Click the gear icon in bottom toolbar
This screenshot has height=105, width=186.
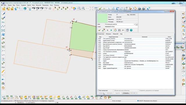coord(105,97)
